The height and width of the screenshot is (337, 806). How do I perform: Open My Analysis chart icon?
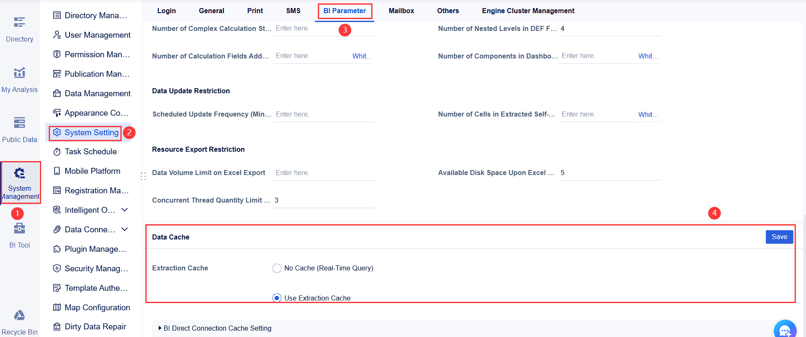[19, 72]
